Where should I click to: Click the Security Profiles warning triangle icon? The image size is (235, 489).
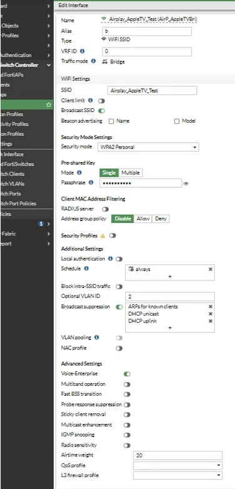click(x=102, y=236)
